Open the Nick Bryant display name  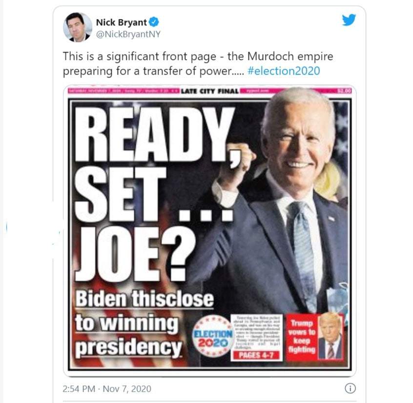(122, 22)
